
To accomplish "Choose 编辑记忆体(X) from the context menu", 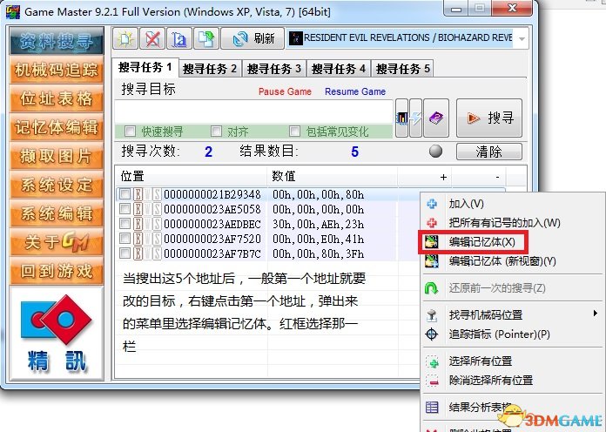I will click(472, 242).
